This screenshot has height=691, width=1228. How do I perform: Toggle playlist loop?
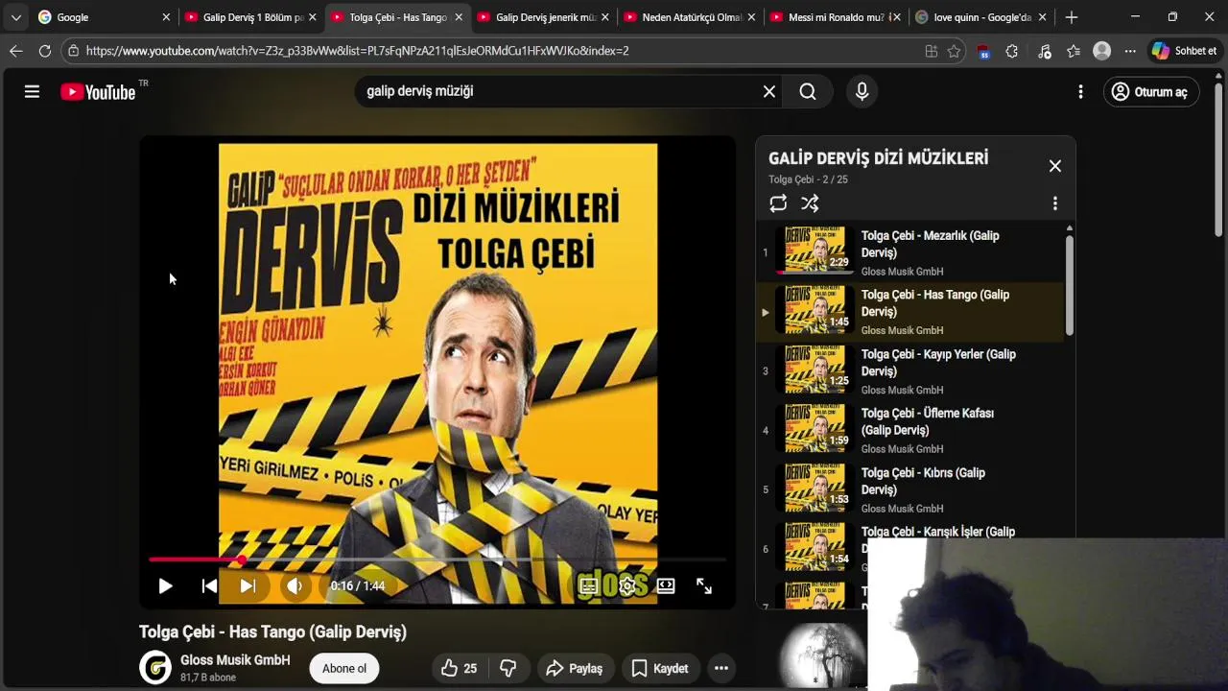pos(778,203)
